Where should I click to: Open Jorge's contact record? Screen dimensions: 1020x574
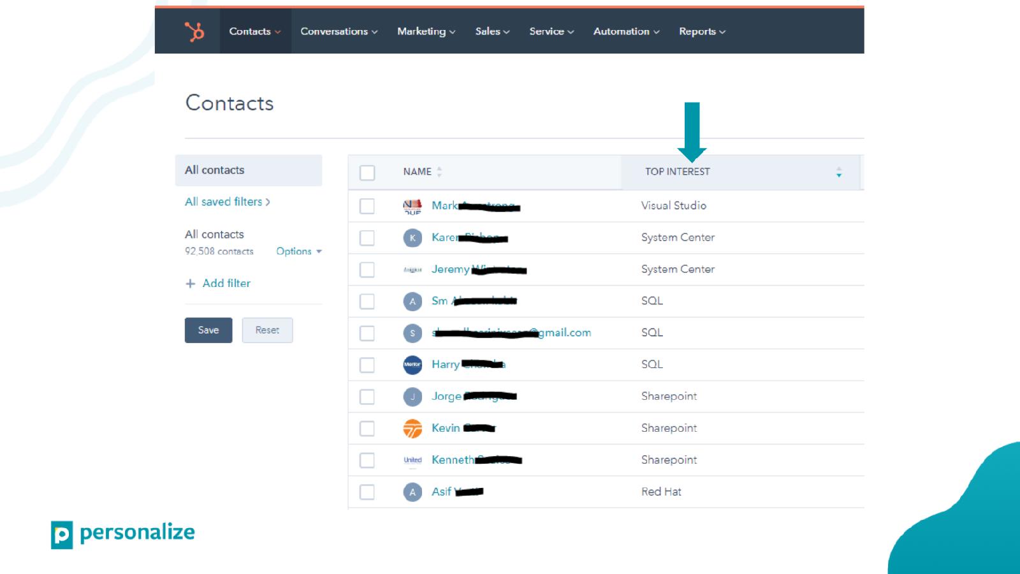tap(474, 397)
